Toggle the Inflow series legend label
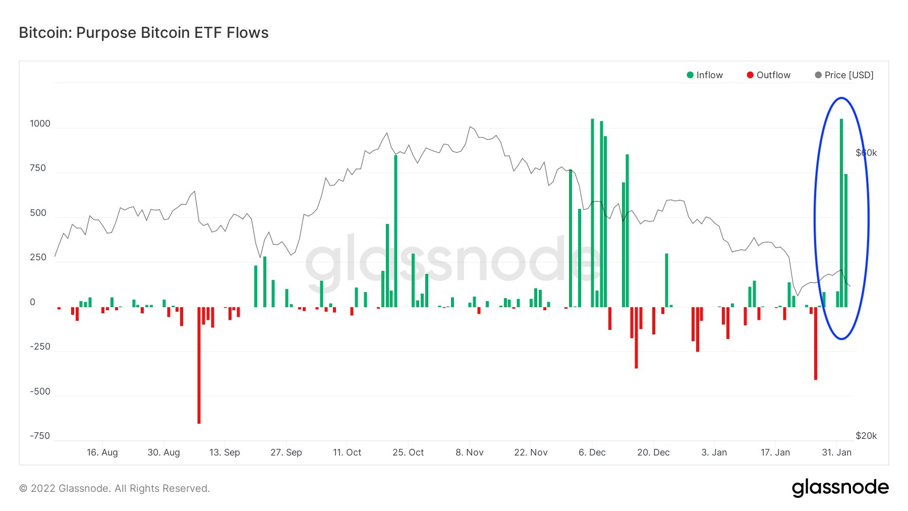Screen dimensions: 908x511 pyautogui.click(x=709, y=75)
